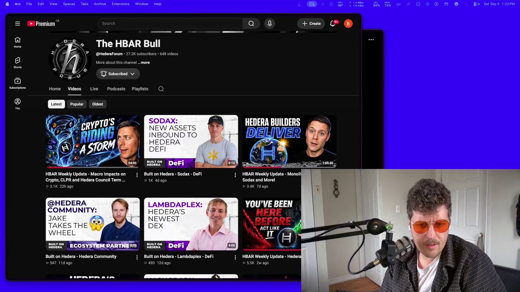Open options for Macro Impacts weekly update video
This screenshot has height=292, width=520.
(137, 175)
